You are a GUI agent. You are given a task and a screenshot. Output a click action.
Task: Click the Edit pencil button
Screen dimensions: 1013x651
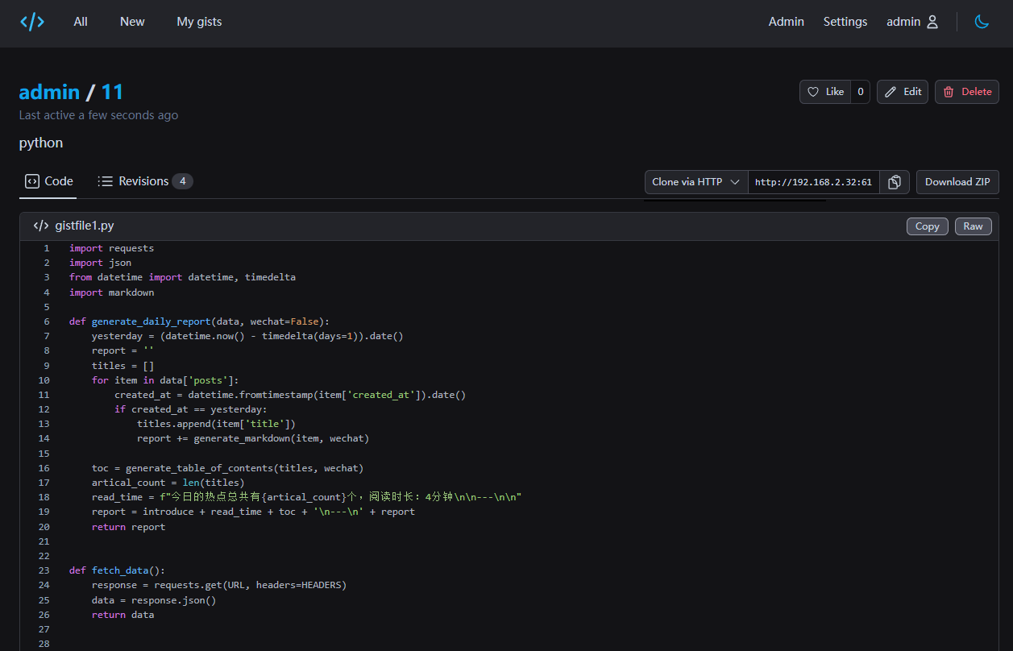903,92
